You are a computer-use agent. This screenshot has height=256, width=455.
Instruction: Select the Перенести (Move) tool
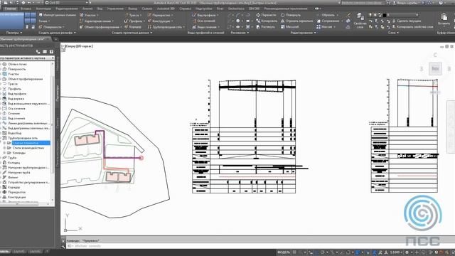[267, 15]
